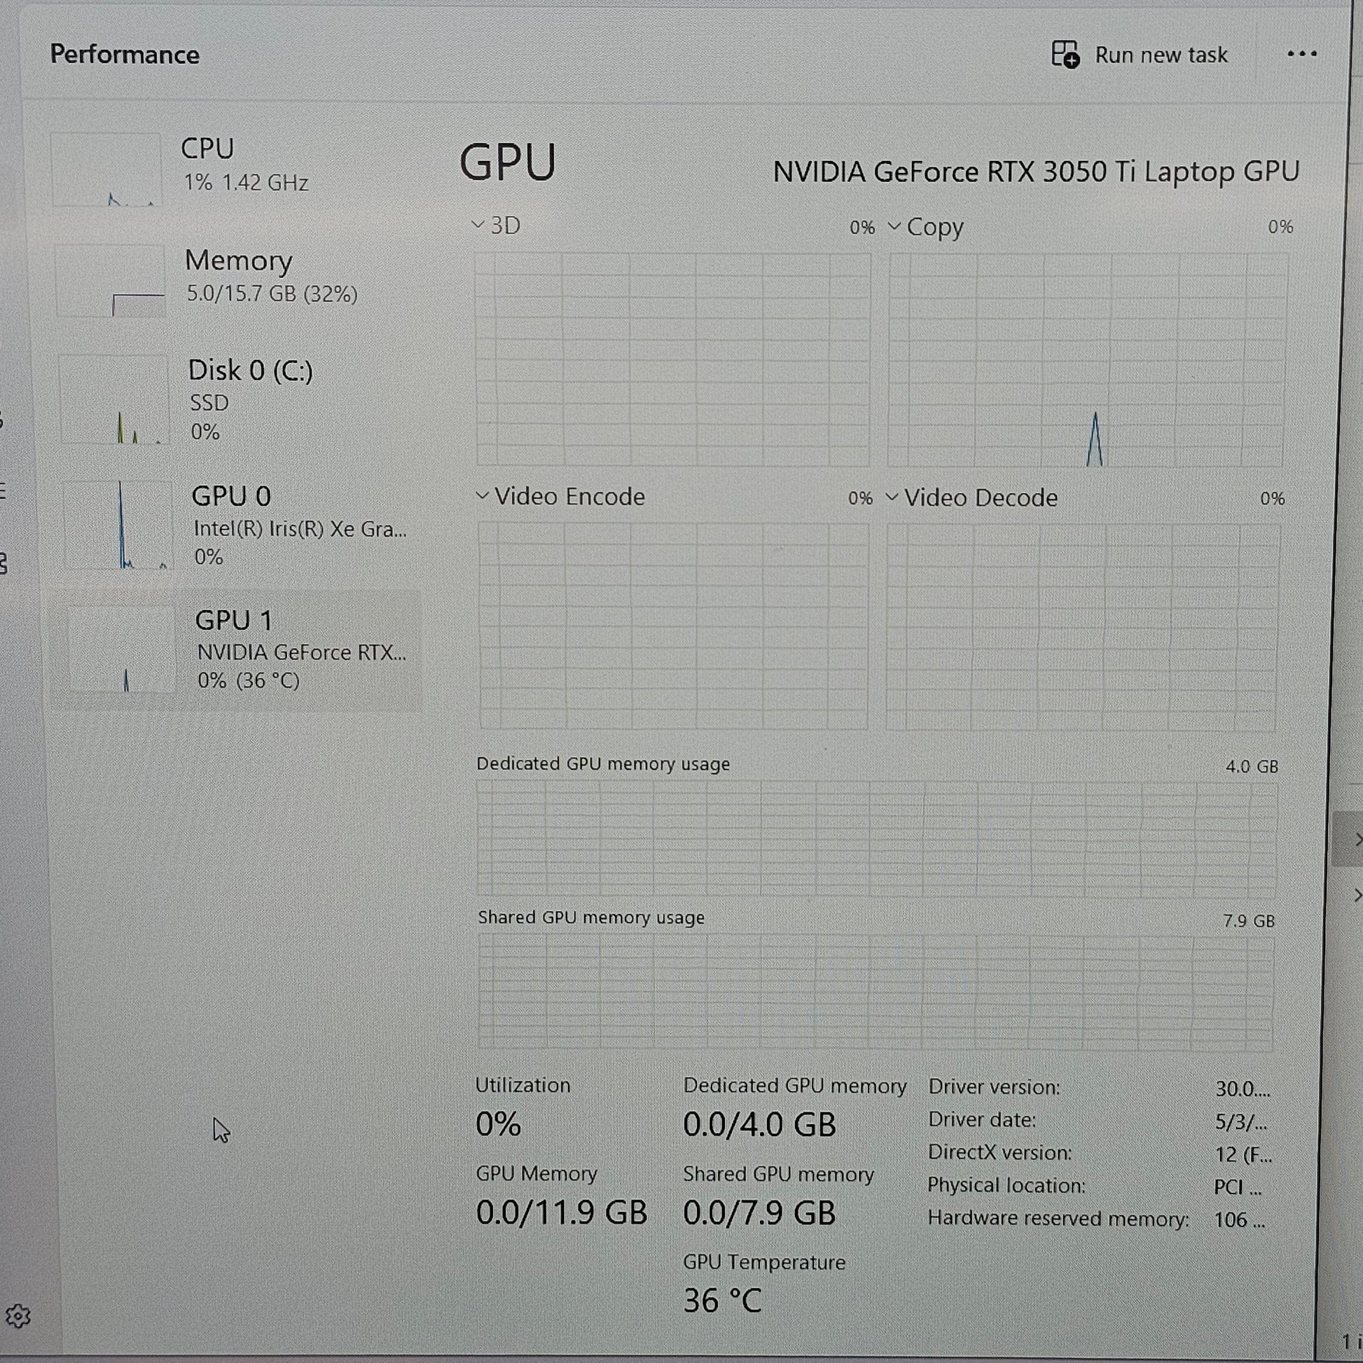Click the Copy engine usage graph
1363x1363 pixels.
[x=1087, y=361]
